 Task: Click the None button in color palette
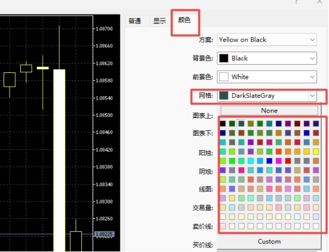[x=270, y=110]
